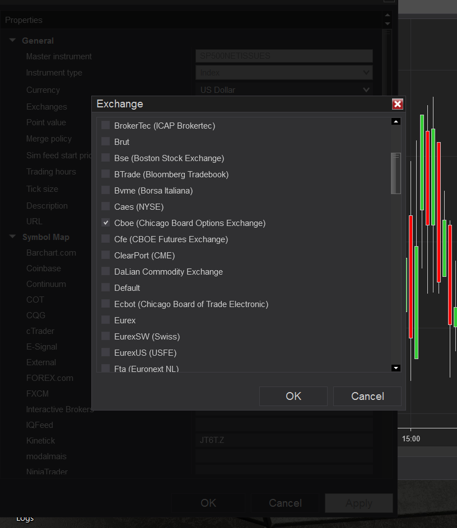Viewport: 457px width, 528px height.
Task: Select the Exchanges property row
Action: pyautogui.click(x=46, y=107)
